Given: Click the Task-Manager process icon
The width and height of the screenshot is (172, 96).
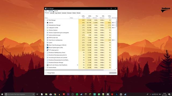Looking at the screenshot, I should (48, 20).
